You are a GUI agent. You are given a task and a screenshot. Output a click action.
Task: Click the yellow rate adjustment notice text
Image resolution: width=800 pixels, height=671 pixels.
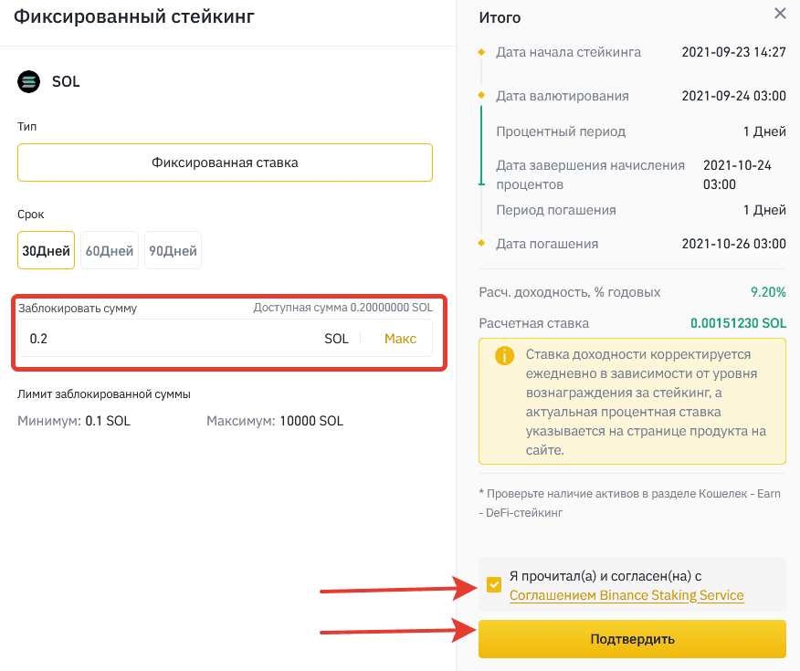pyautogui.click(x=646, y=403)
